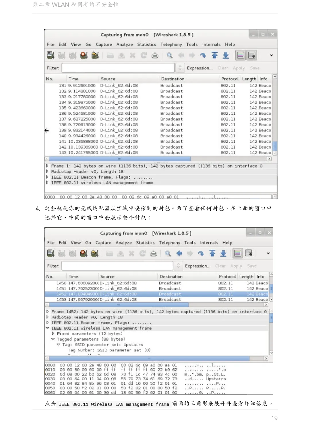This screenshot has width=310, height=438.
Task: Open the Analyze menu in upper window
Action: pos(125,44)
